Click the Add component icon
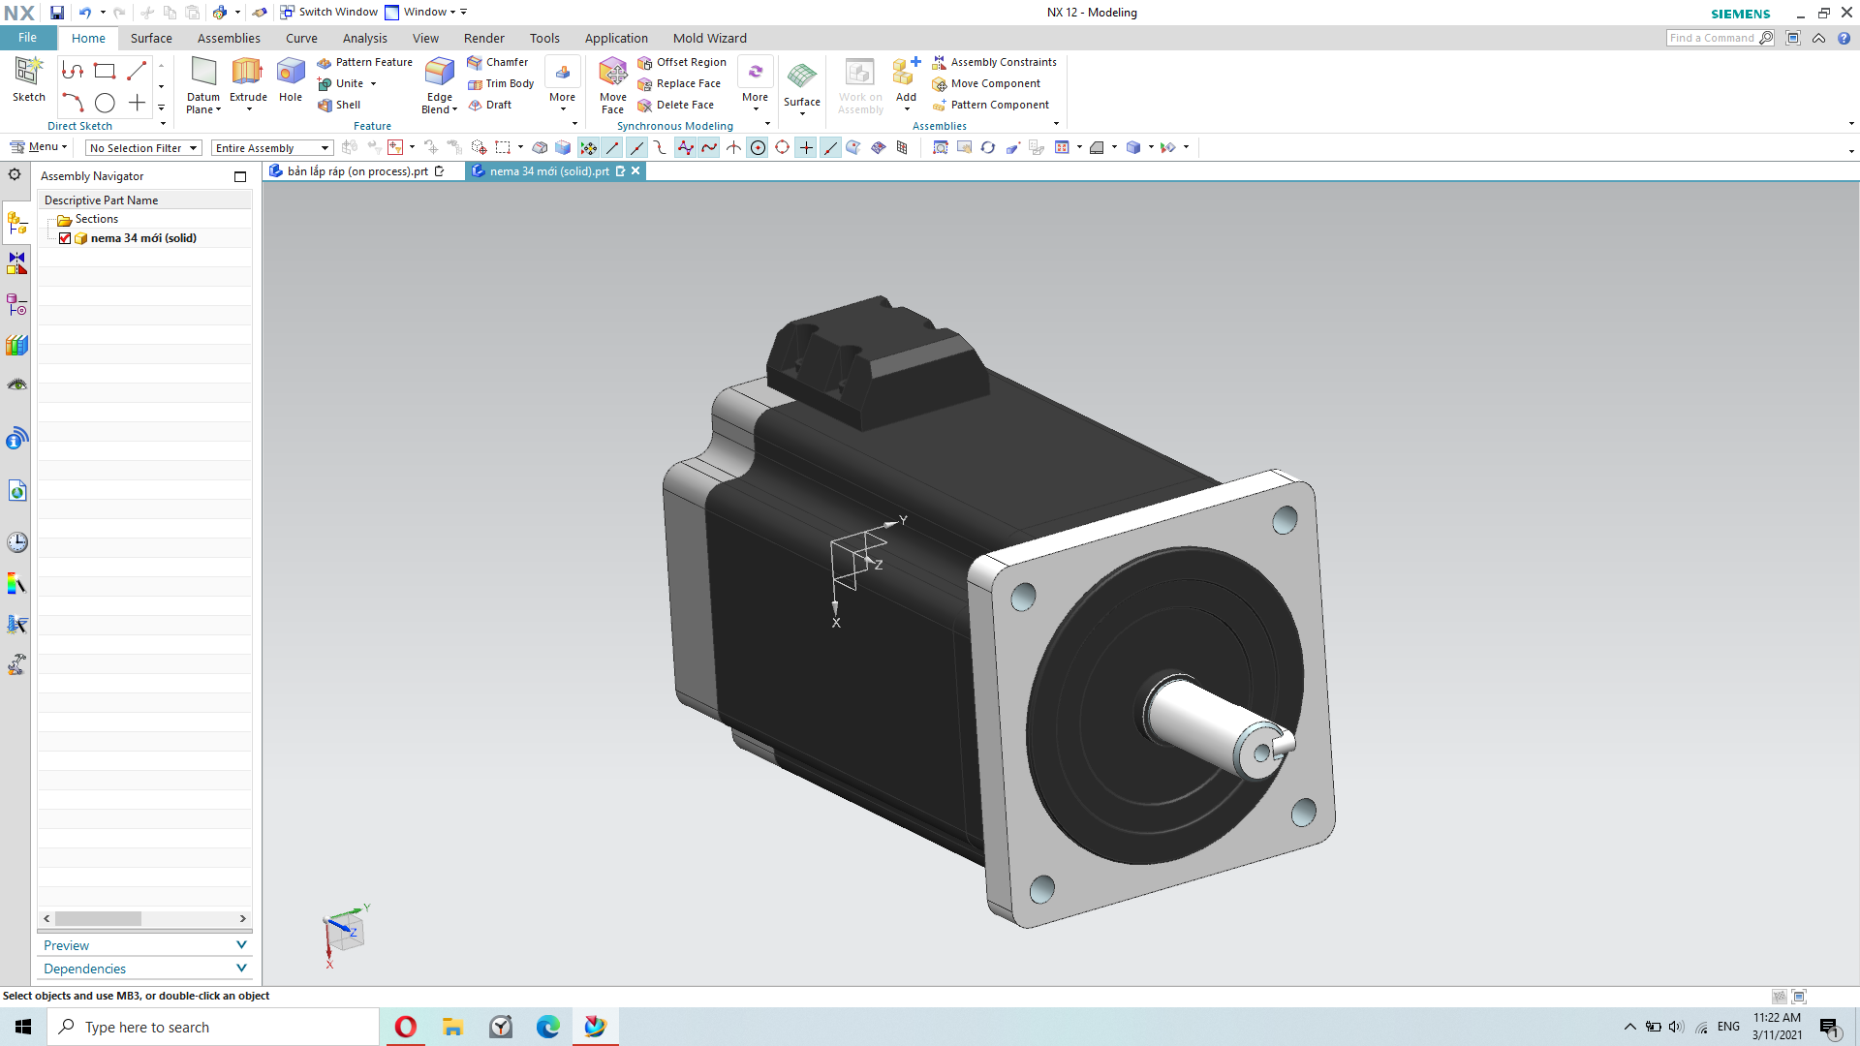This screenshot has height=1046, width=1860. tap(906, 72)
